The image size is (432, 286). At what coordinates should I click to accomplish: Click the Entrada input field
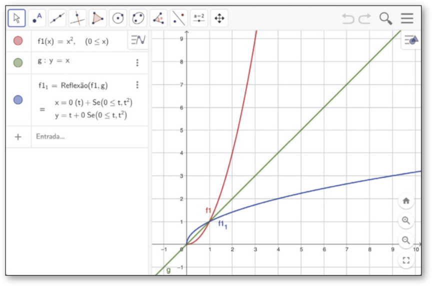click(90, 136)
